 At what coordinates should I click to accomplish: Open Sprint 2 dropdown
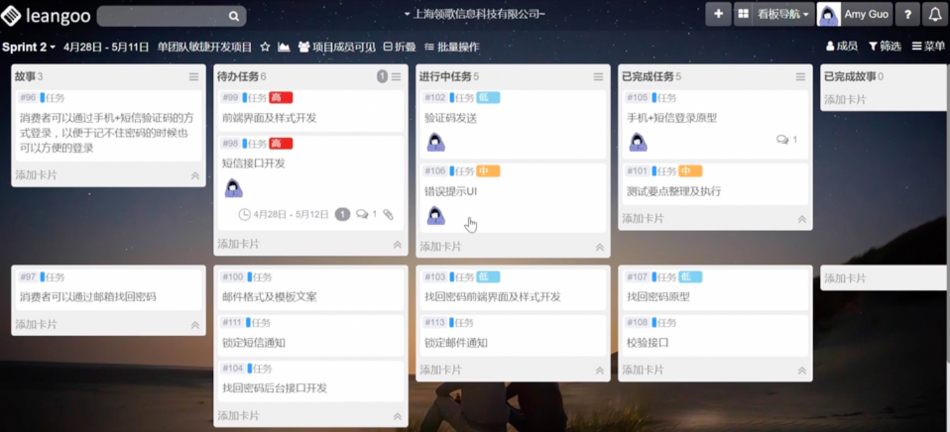click(x=28, y=47)
